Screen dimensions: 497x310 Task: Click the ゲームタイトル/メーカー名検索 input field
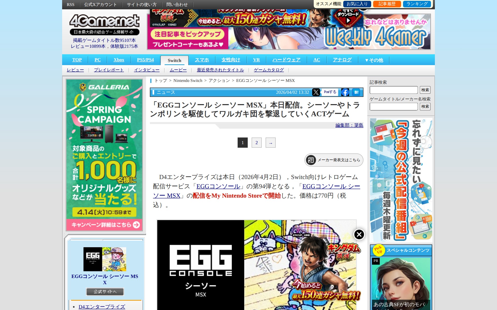(394, 106)
